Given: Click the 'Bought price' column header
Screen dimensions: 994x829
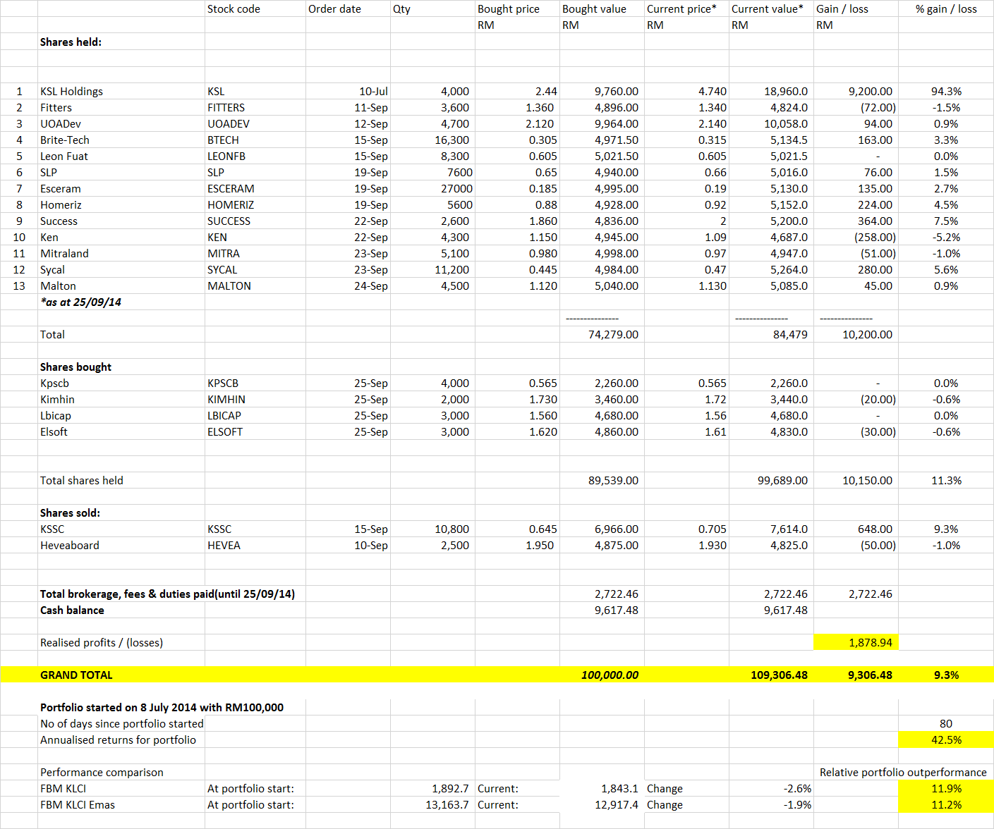Looking at the screenshot, I should (517, 9).
